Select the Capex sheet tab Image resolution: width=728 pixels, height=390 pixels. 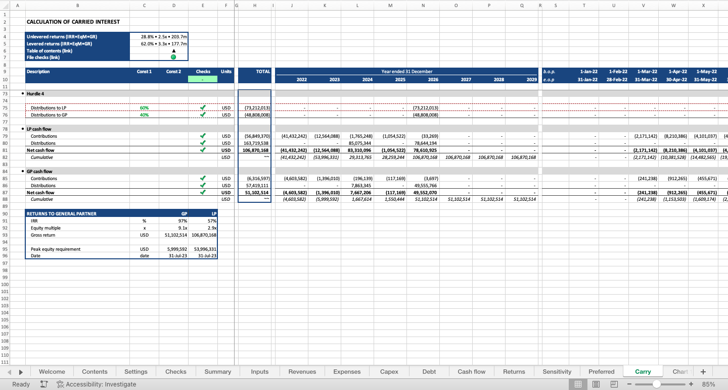[389, 371]
